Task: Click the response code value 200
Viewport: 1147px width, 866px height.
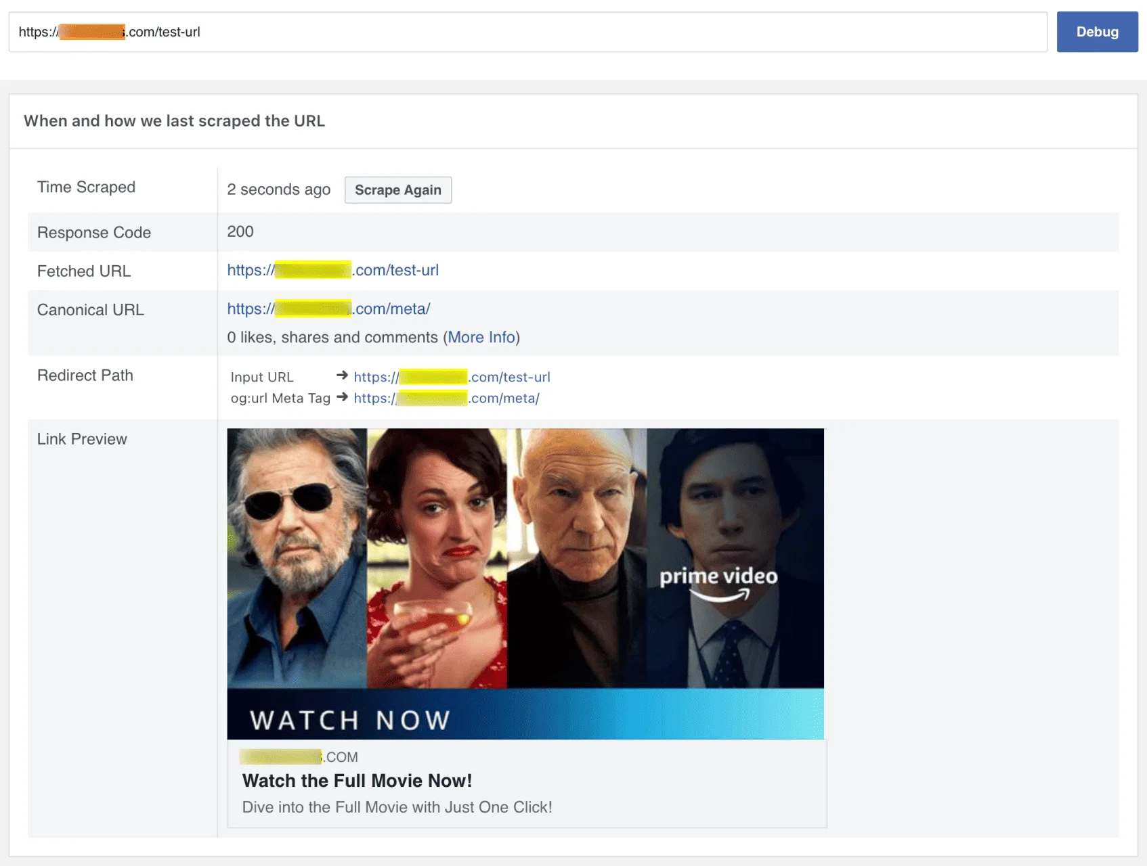Action: pos(240,231)
